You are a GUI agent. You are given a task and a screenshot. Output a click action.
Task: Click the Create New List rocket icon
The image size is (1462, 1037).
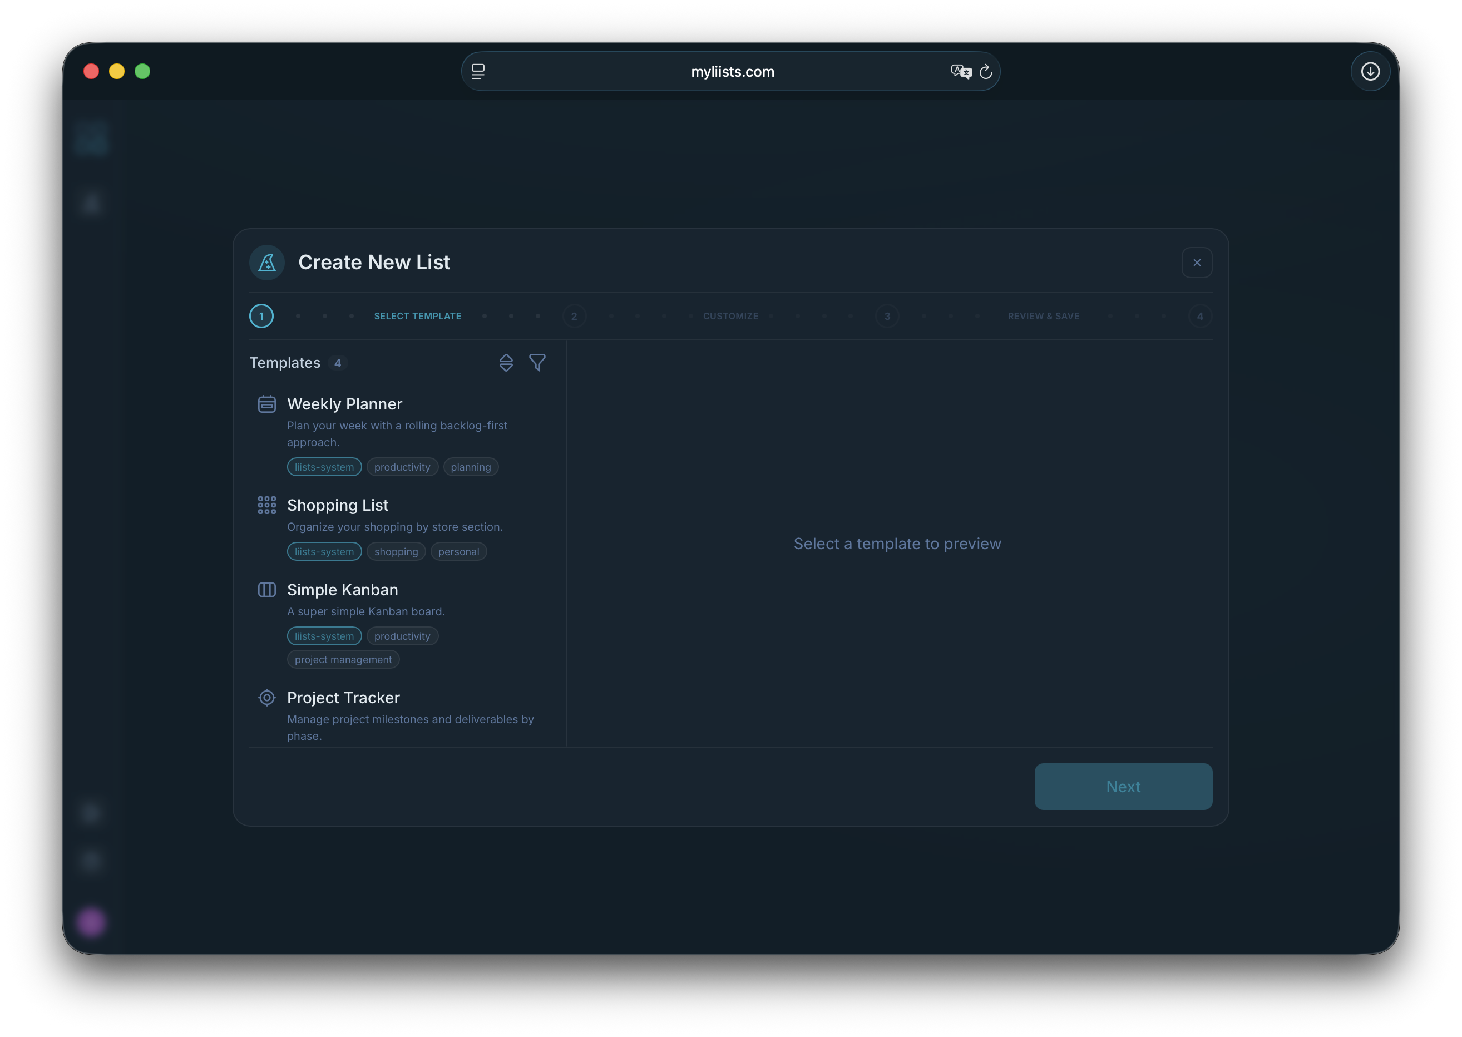tap(266, 262)
